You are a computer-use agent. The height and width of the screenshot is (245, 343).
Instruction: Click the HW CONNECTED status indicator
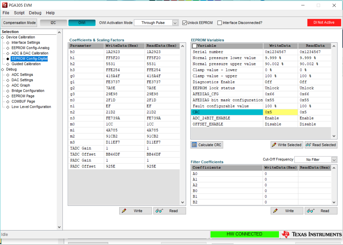244,234
